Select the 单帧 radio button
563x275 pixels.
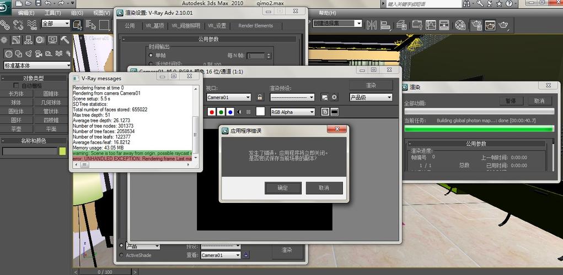[150, 56]
